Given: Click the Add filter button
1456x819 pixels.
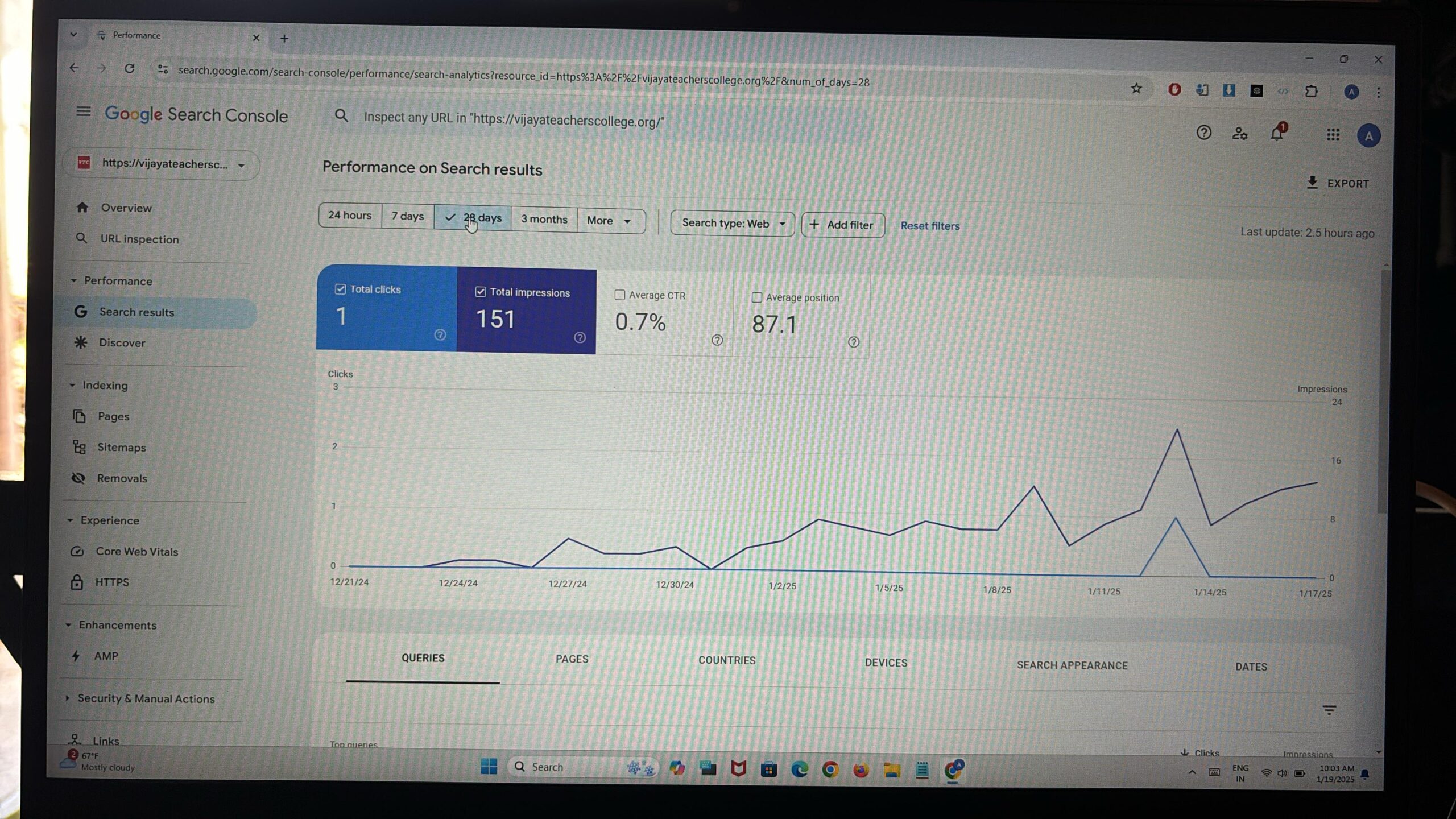Looking at the screenshot, I should pos(843,225).
